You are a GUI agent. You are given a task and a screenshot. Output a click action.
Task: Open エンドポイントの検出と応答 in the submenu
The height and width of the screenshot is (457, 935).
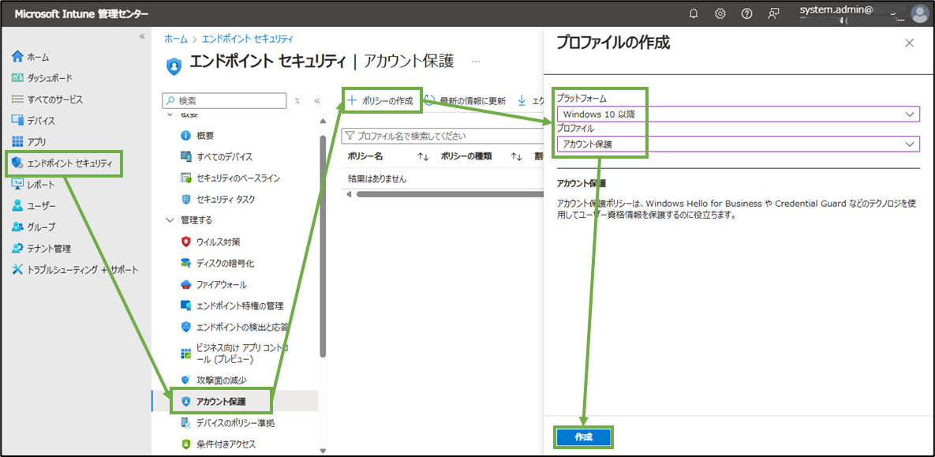(234, 327)
